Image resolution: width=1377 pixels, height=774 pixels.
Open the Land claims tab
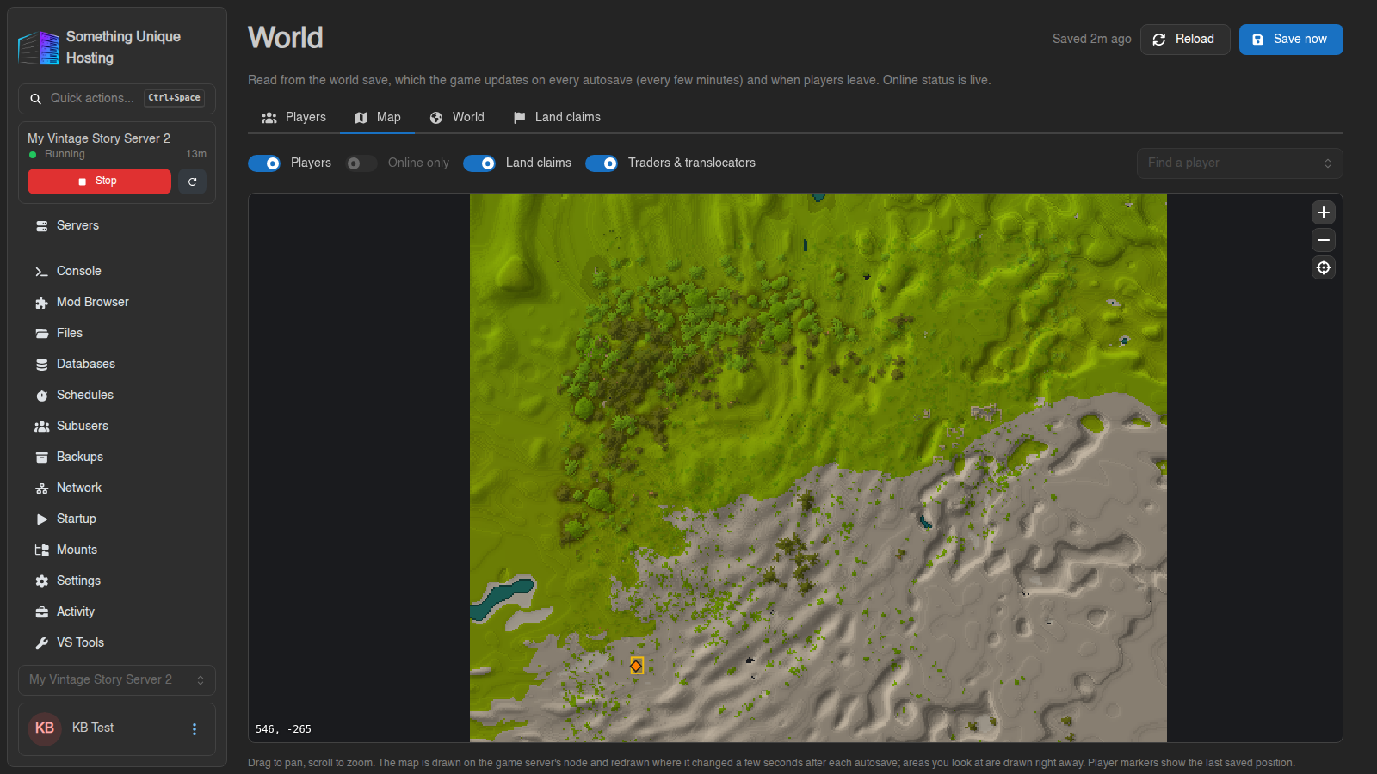[x=557, y=117]
